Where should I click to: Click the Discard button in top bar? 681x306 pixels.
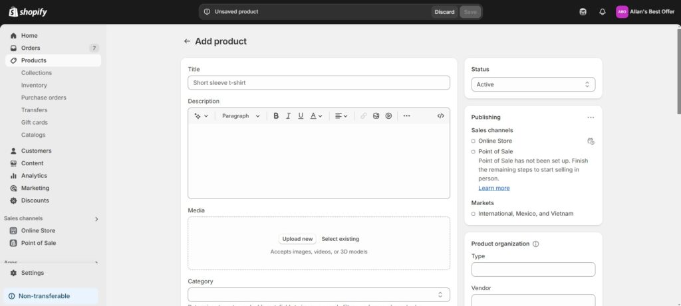tap(444, 12)
